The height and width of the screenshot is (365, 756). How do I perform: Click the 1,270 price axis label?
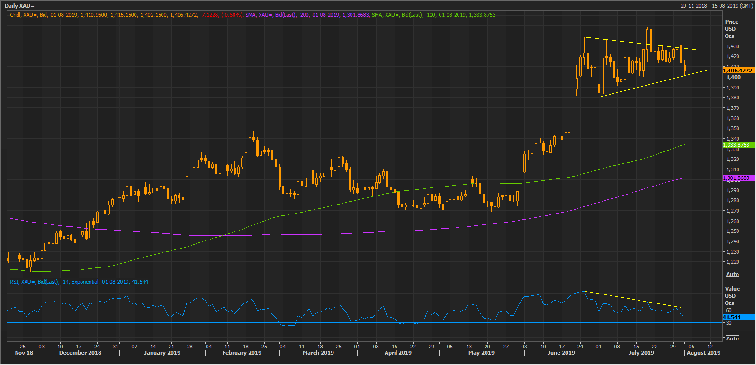(732, 211)
